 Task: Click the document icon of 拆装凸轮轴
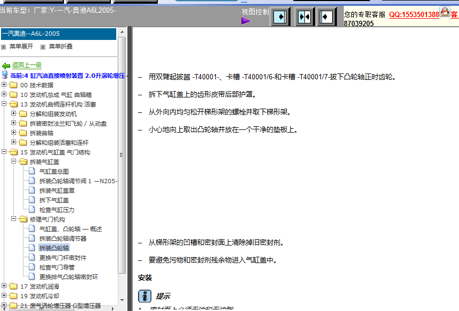coord(32,248)
